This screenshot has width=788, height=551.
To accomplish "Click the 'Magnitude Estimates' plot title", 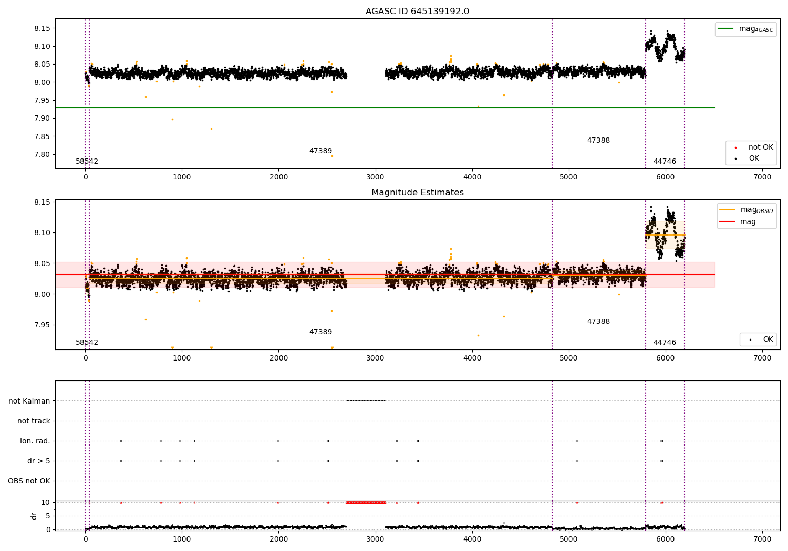I will pyautogui.click(x=417, y=193).
